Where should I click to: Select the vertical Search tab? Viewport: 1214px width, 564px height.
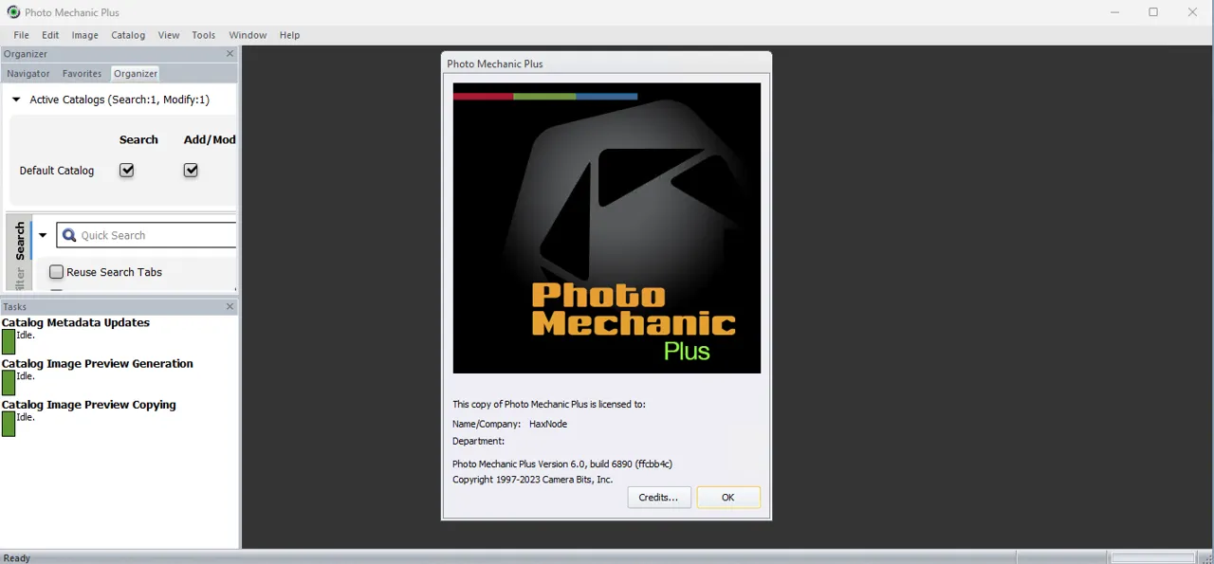point(20,241)
